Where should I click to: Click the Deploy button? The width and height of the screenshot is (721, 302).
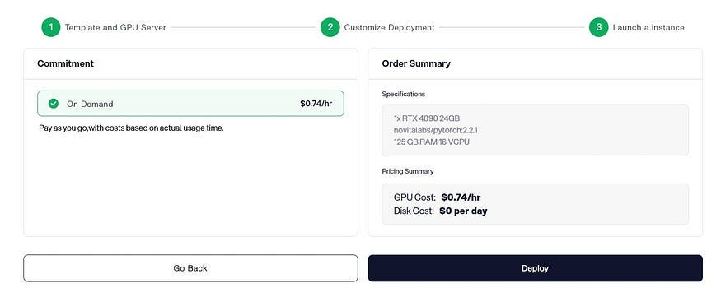coord(536,268)
